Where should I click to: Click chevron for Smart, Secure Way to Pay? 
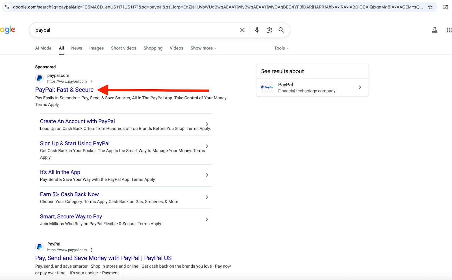tap(207, 219)
